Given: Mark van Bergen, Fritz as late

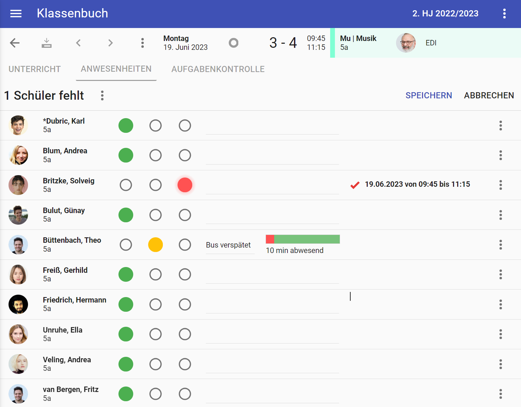Looking at the screenshot, I should [155, 394].
